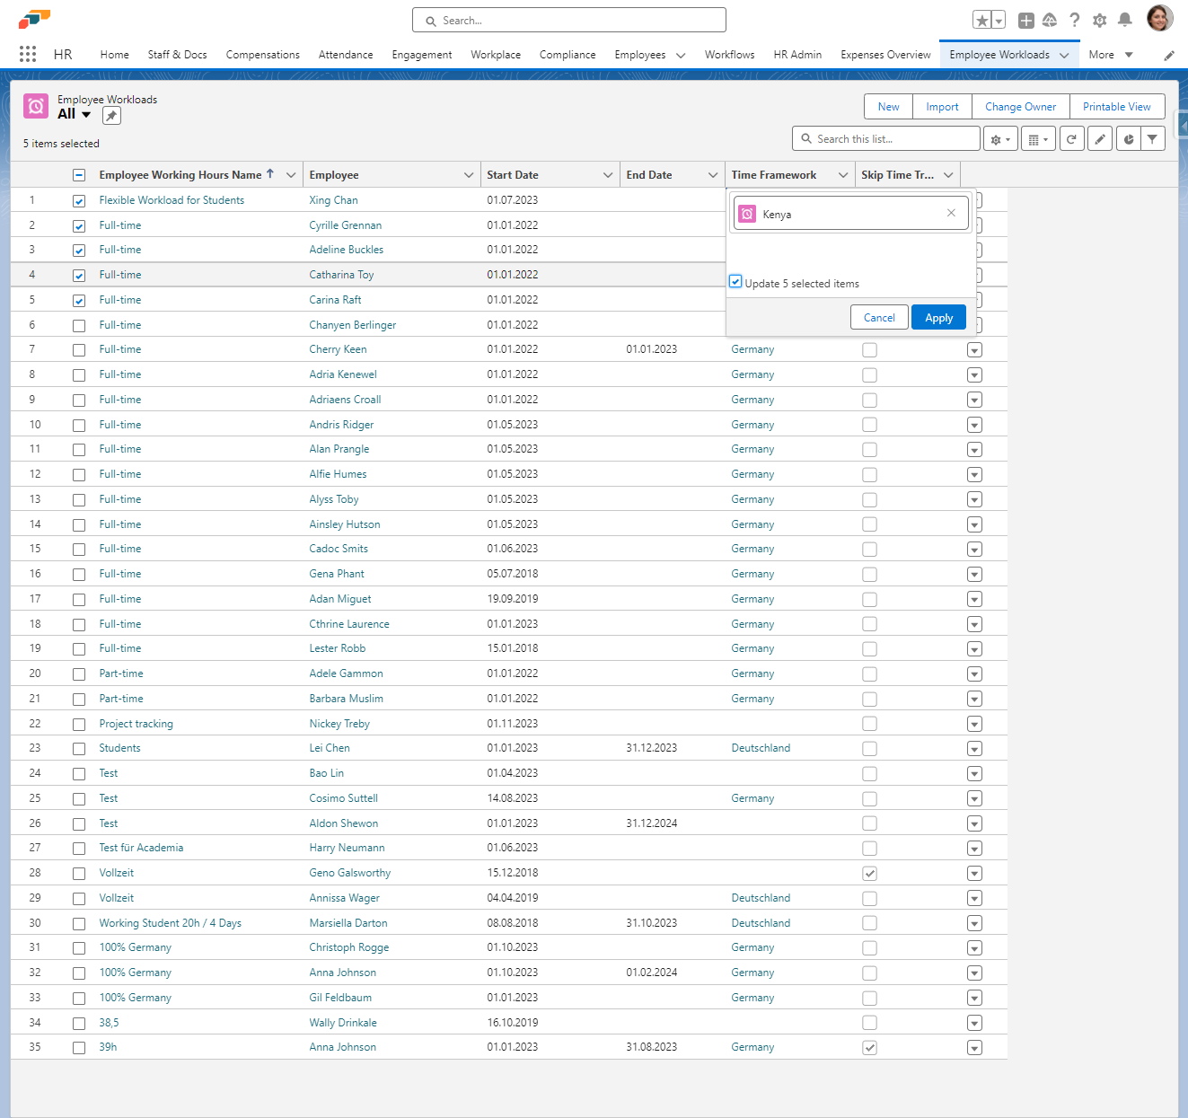Click the Apply button
Viewport: 1188px width, 1118px height.
[938, 318]
